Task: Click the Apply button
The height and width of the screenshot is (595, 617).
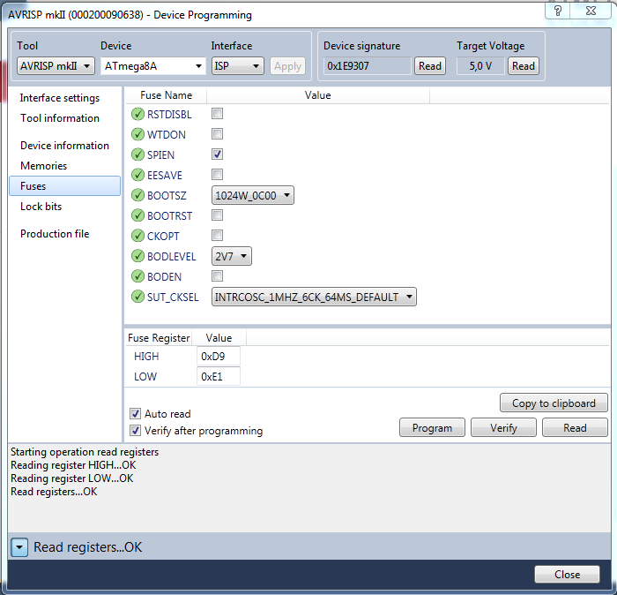Action: pyautogui.click(x=287, y=66)
